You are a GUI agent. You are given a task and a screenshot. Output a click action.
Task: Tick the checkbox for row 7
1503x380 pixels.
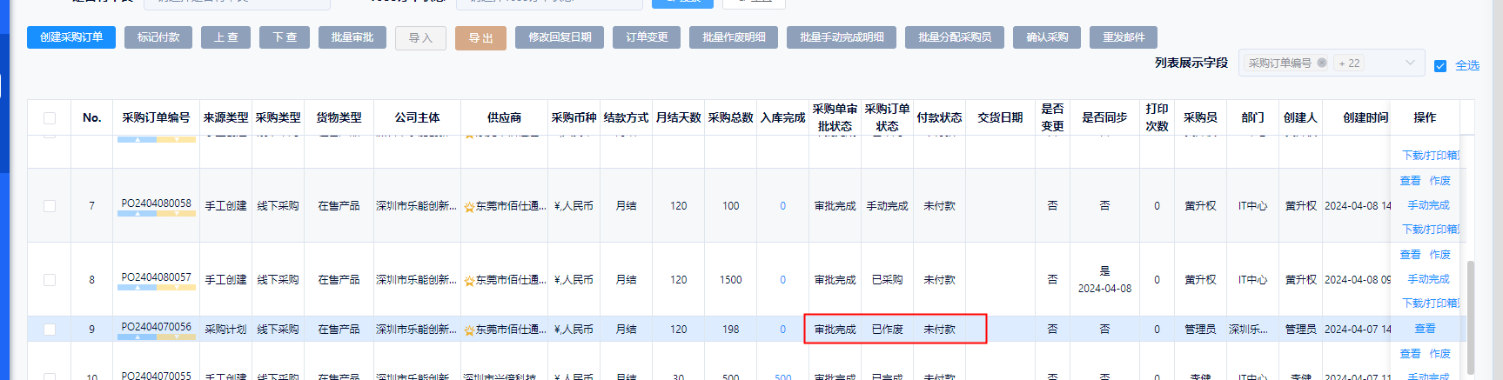click(50, 206)
